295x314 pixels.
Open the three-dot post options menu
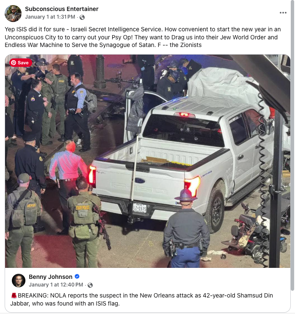click(283, 13)
